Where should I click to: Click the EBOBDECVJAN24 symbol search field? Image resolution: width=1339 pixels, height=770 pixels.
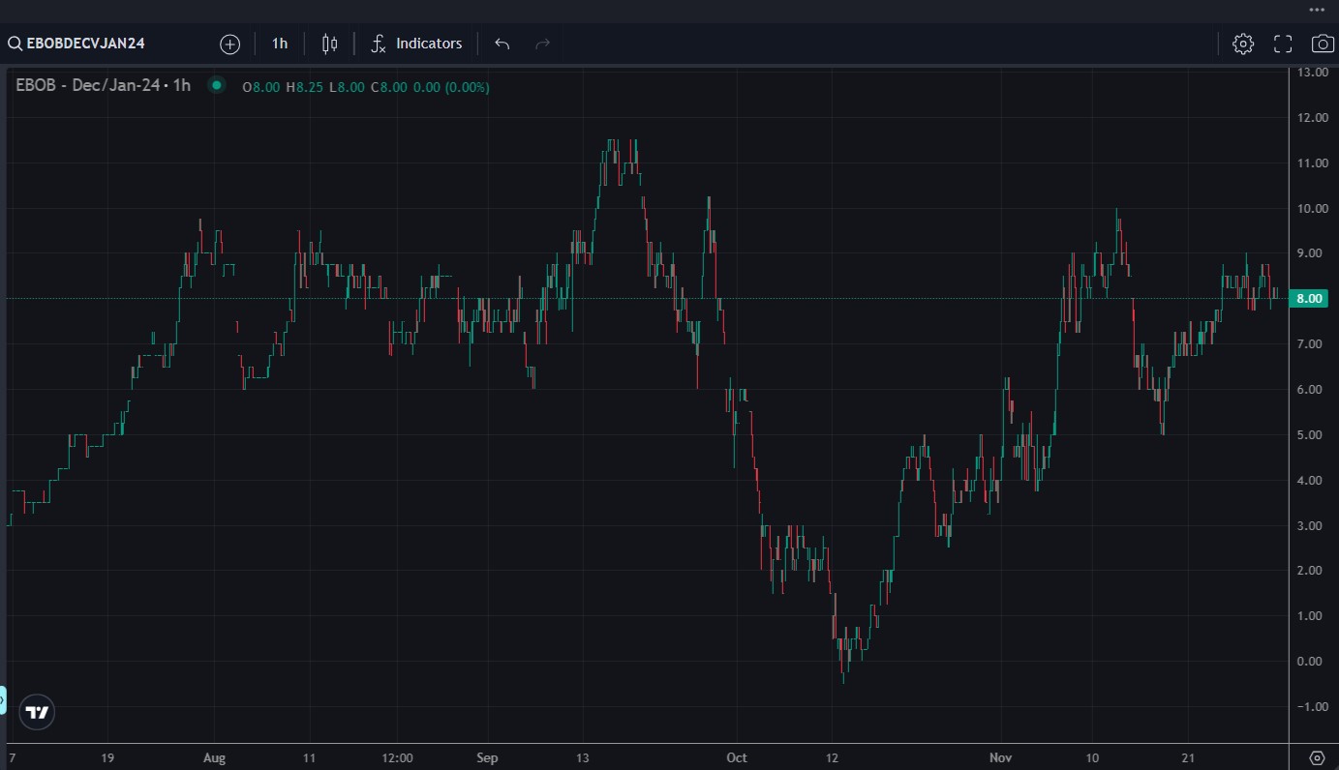[x=85, y=44]
